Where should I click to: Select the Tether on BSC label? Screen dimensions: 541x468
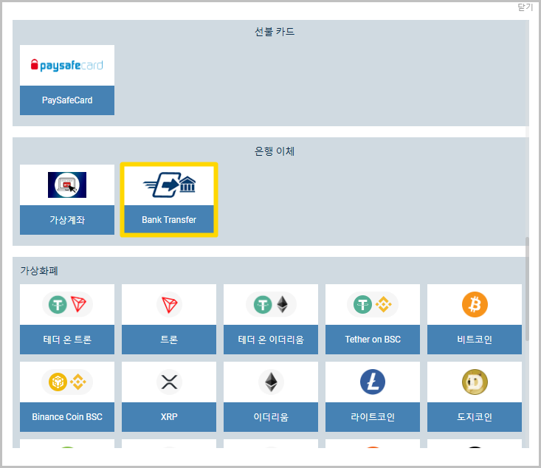coord(373,340)
